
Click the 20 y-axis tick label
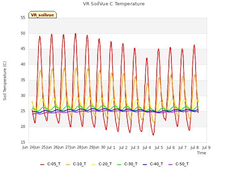pyautogui.click(x=23, y=127)
